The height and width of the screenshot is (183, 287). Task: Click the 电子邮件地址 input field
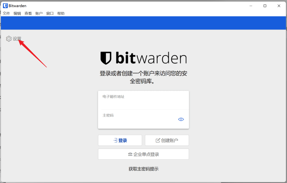143,100
